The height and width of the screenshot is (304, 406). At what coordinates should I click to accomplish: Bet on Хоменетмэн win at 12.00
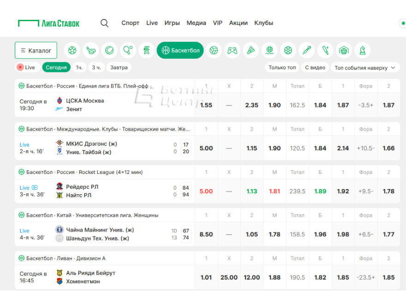pyautogui.click(x=252, y=277)
